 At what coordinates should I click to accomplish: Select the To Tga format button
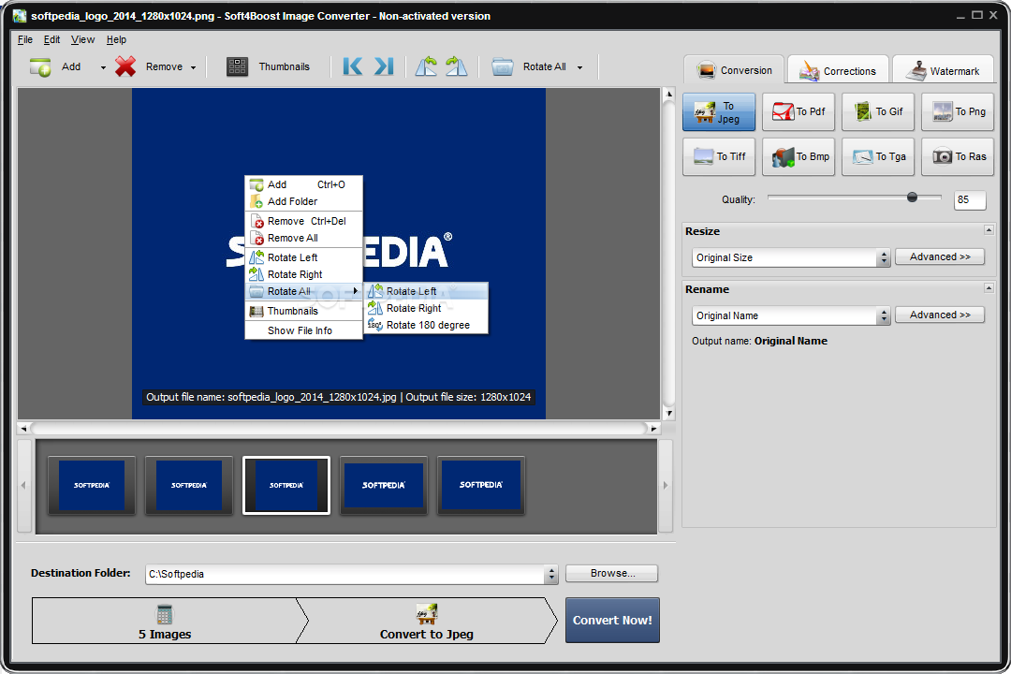click(878, 156)
